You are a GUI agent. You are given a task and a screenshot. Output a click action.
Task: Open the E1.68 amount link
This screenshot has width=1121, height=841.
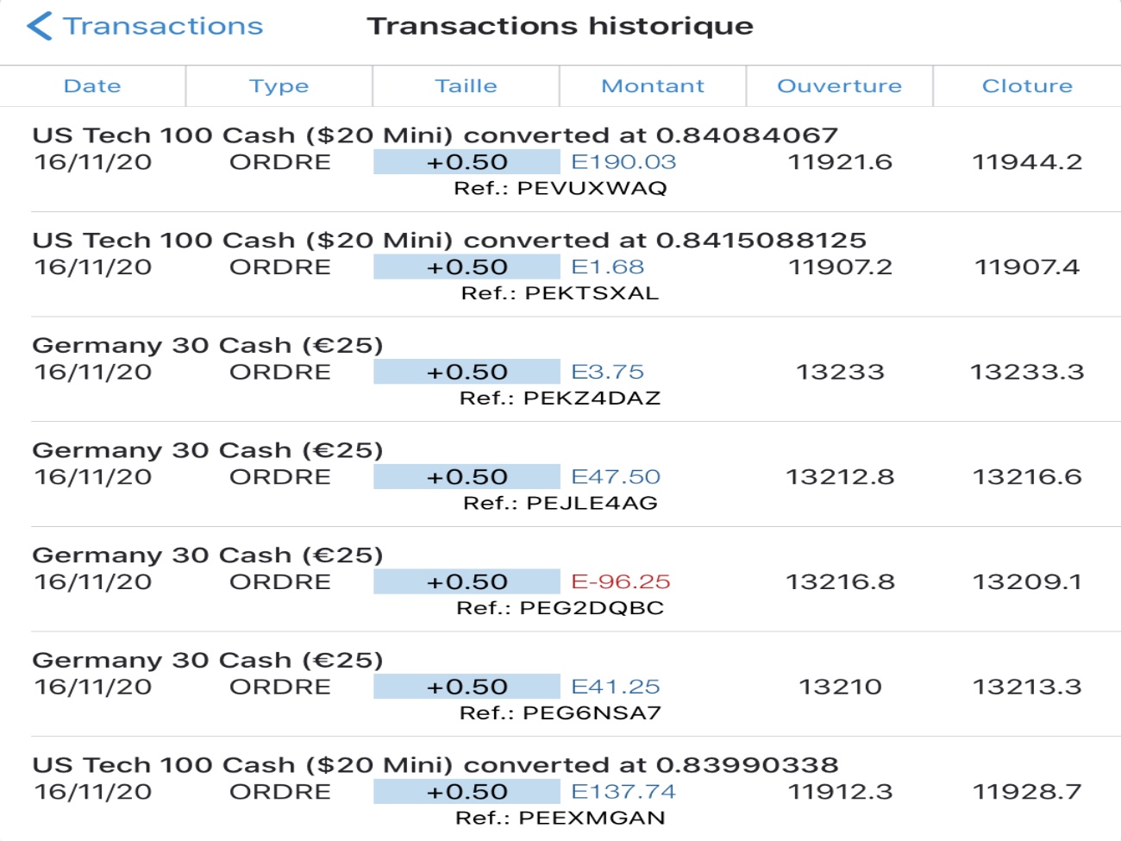click(608, 267)
